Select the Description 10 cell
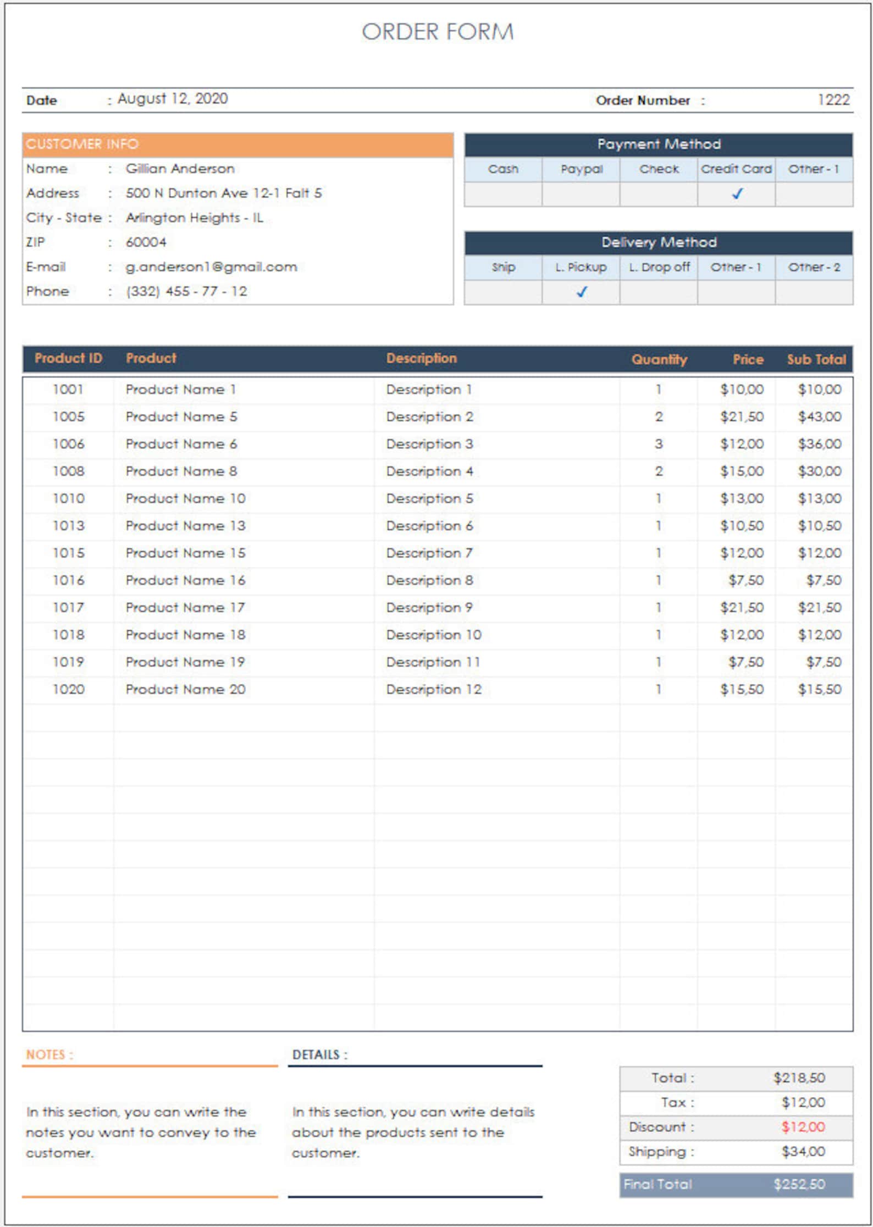The image size is (873, 1227). click(x=497, y=635)
